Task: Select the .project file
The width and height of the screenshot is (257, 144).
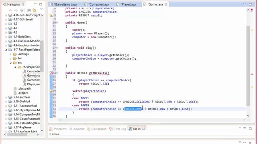Action: pos(22,93)
